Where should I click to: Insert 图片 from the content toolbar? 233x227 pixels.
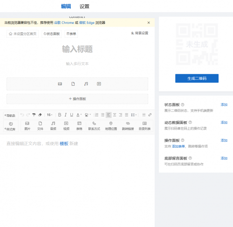coord(27,126)
